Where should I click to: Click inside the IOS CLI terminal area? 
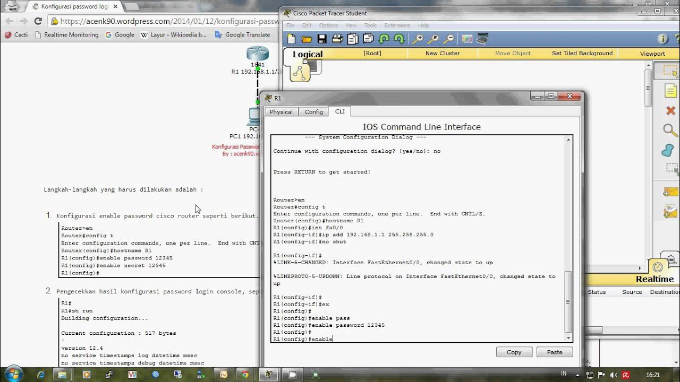pos(418,239)
